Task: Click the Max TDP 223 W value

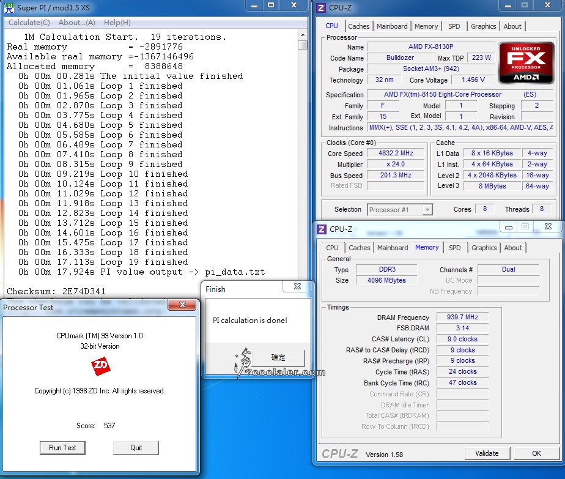Action: tap(481, 58)
